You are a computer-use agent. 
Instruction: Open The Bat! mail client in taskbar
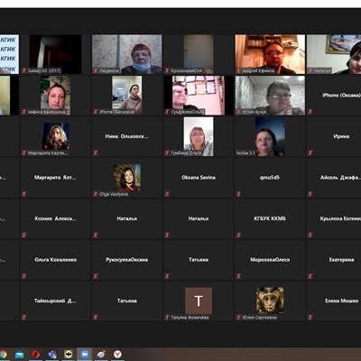[69, 354]
